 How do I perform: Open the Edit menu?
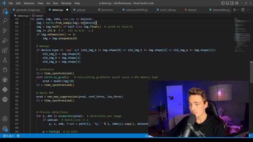(x=18, y=3)
